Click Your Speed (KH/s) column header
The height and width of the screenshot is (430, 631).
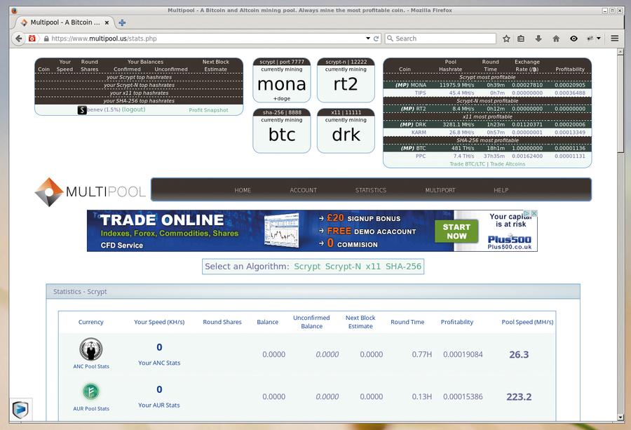click(159, 322)
